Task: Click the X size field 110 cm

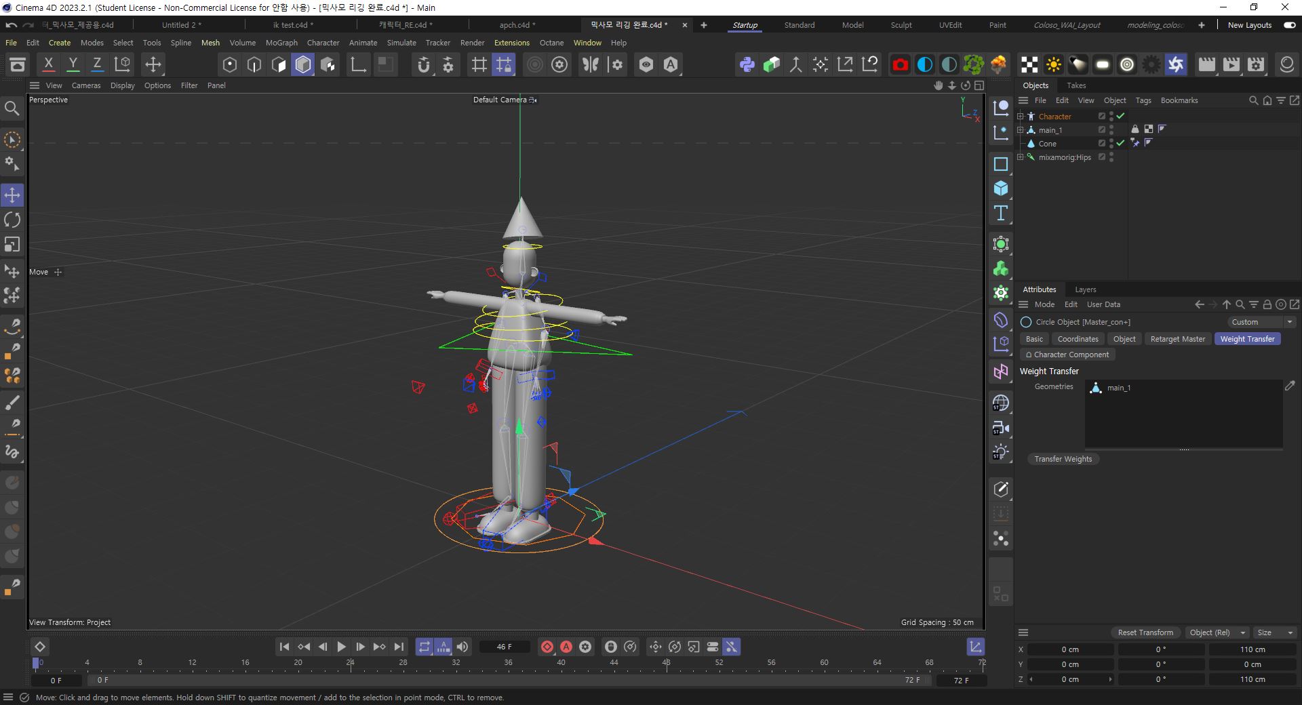Action: coord(1252,649)
